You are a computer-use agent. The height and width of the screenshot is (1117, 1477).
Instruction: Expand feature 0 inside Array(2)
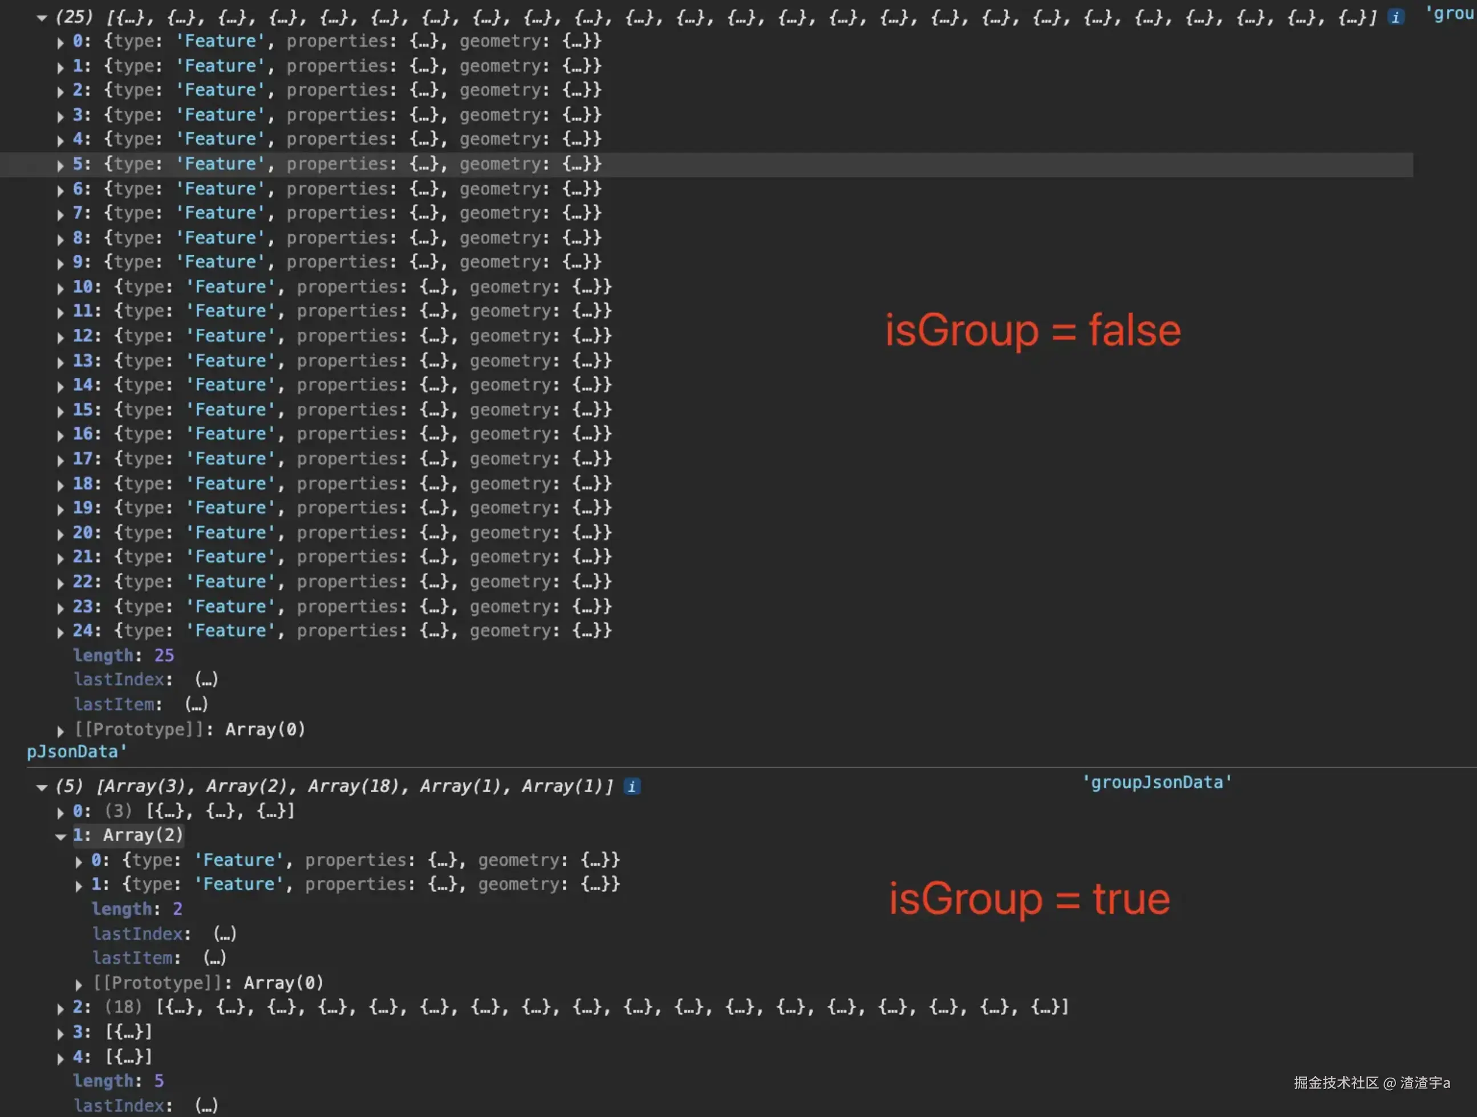tap(79, 862)
